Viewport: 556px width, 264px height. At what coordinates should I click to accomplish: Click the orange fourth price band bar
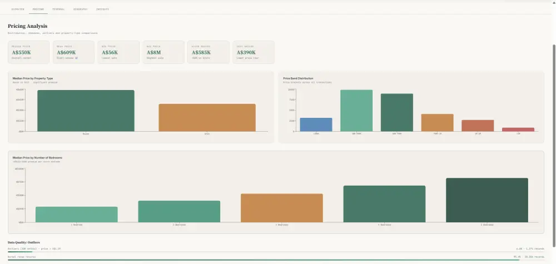coord(437,123)
